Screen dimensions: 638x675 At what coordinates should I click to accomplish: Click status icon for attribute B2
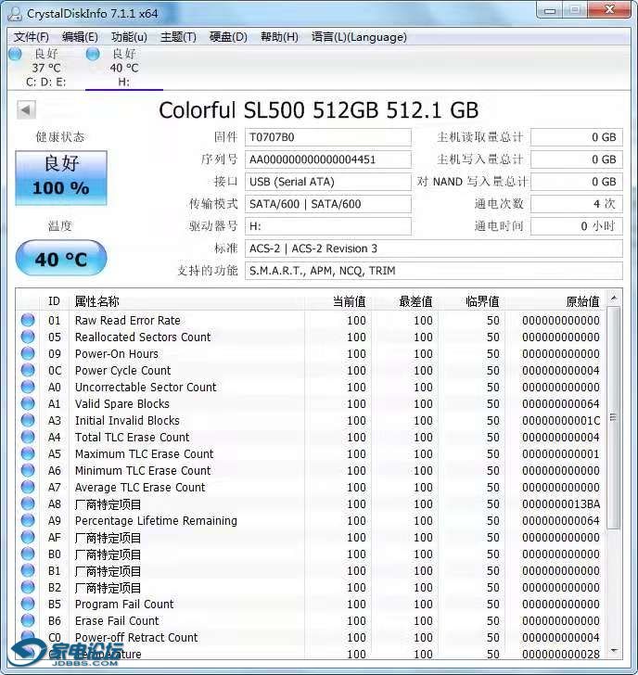point(28,588)
